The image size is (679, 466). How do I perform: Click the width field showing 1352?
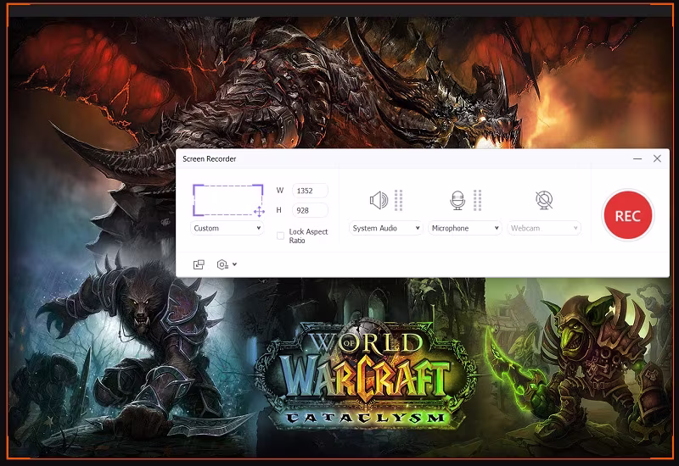click(310, 191)
